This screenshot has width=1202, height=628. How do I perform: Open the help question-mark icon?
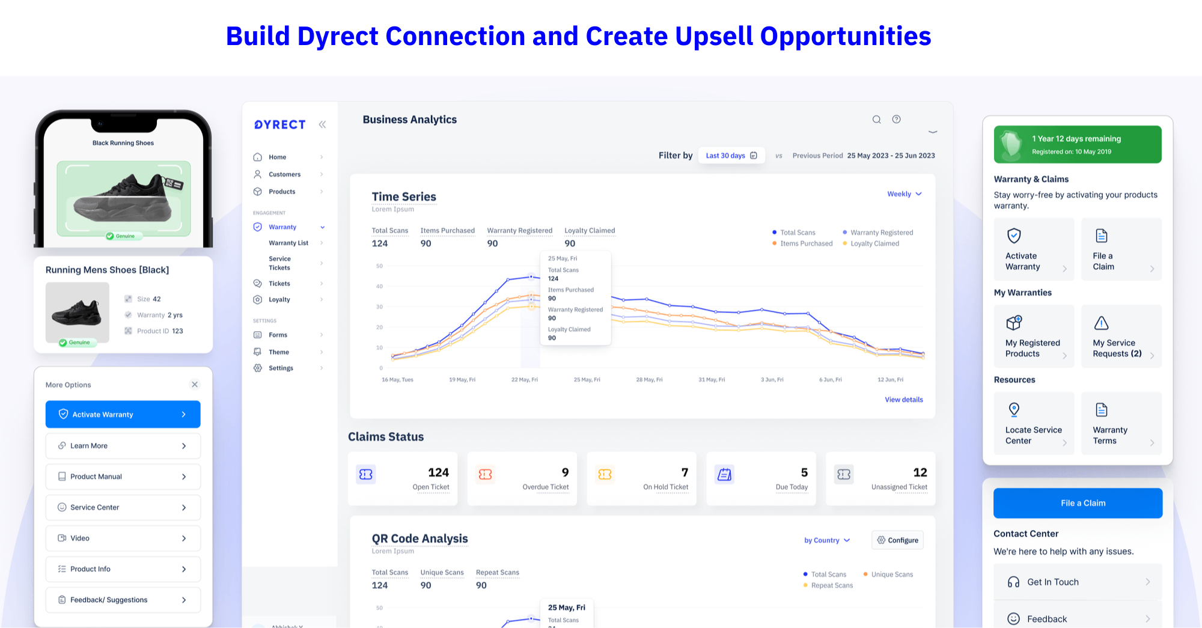pyautogui.click(x=897, y=120)
